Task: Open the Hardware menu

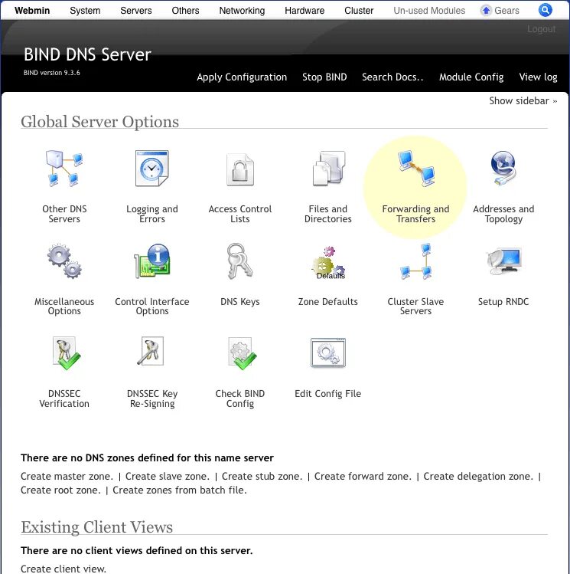Action: pos(305,10)
